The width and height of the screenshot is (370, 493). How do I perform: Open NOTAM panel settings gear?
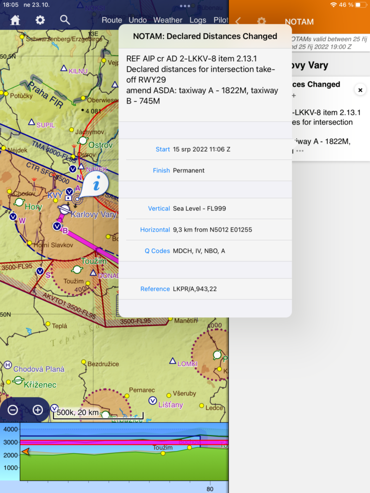261,22
